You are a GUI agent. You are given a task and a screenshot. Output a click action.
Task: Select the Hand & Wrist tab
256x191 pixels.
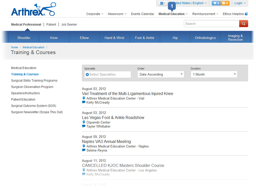tap(114, 38)
